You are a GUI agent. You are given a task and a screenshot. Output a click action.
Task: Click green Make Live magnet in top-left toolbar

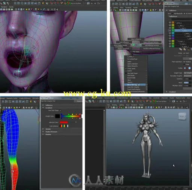click(x=69, y=3)
